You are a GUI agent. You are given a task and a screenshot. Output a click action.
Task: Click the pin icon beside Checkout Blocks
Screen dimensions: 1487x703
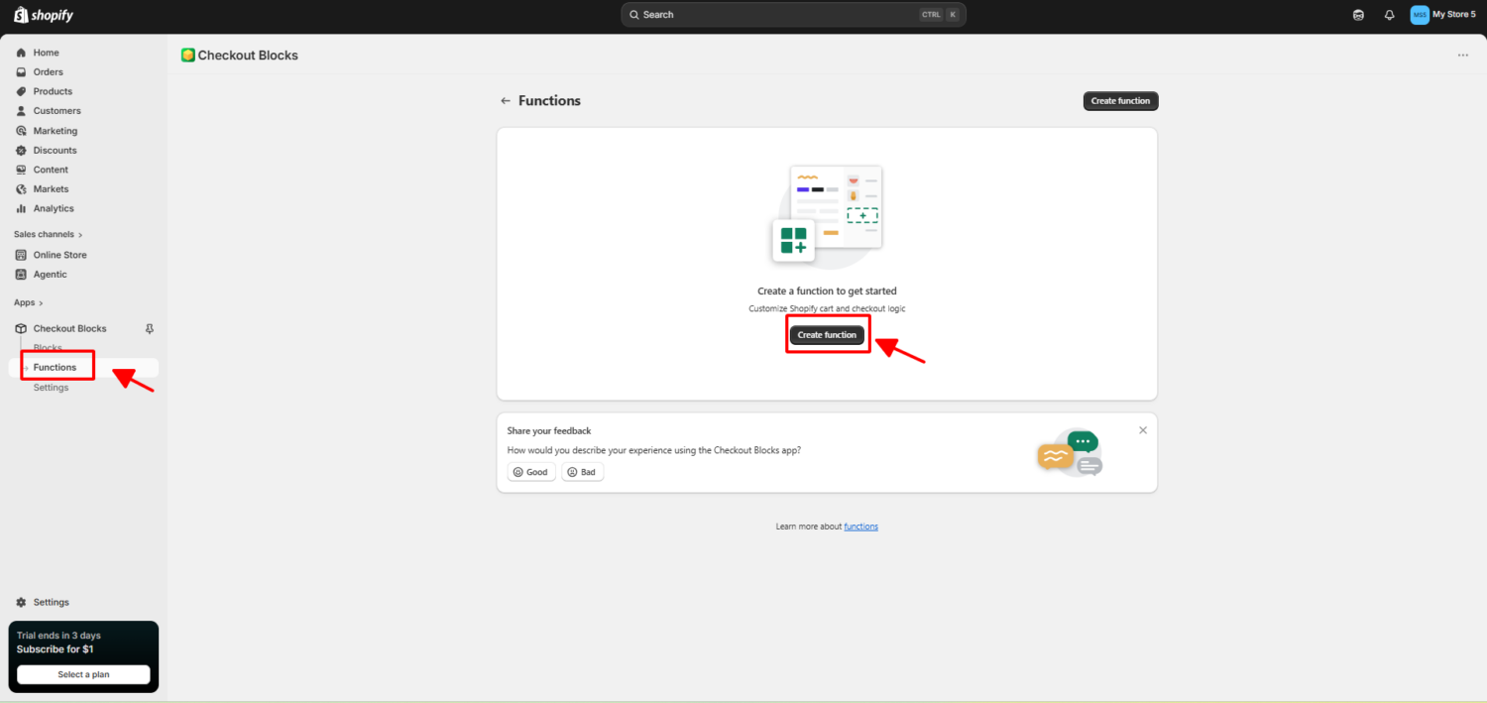click(x=150, y=328)
